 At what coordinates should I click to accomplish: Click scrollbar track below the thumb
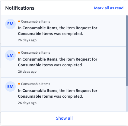tap(127, 99)
